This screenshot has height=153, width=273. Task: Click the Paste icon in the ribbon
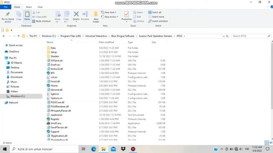pos(27,14)
